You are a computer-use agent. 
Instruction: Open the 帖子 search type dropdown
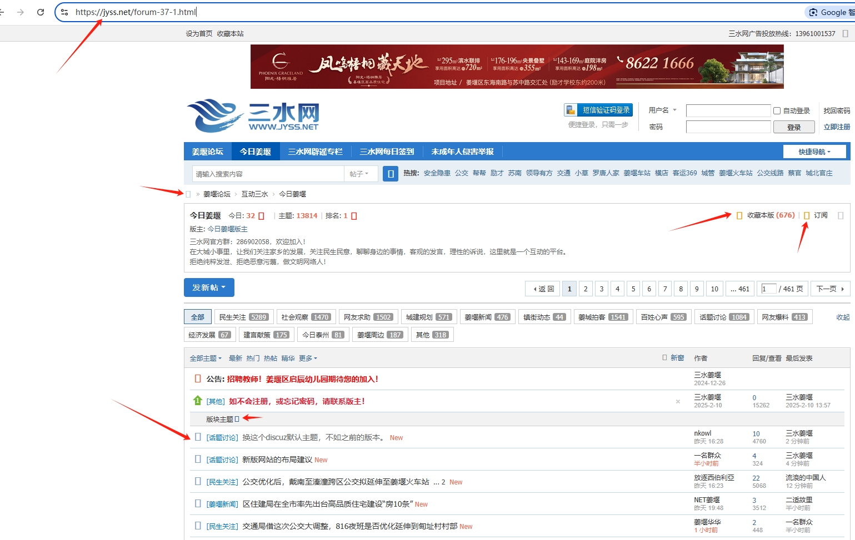(x=359, y=174)
